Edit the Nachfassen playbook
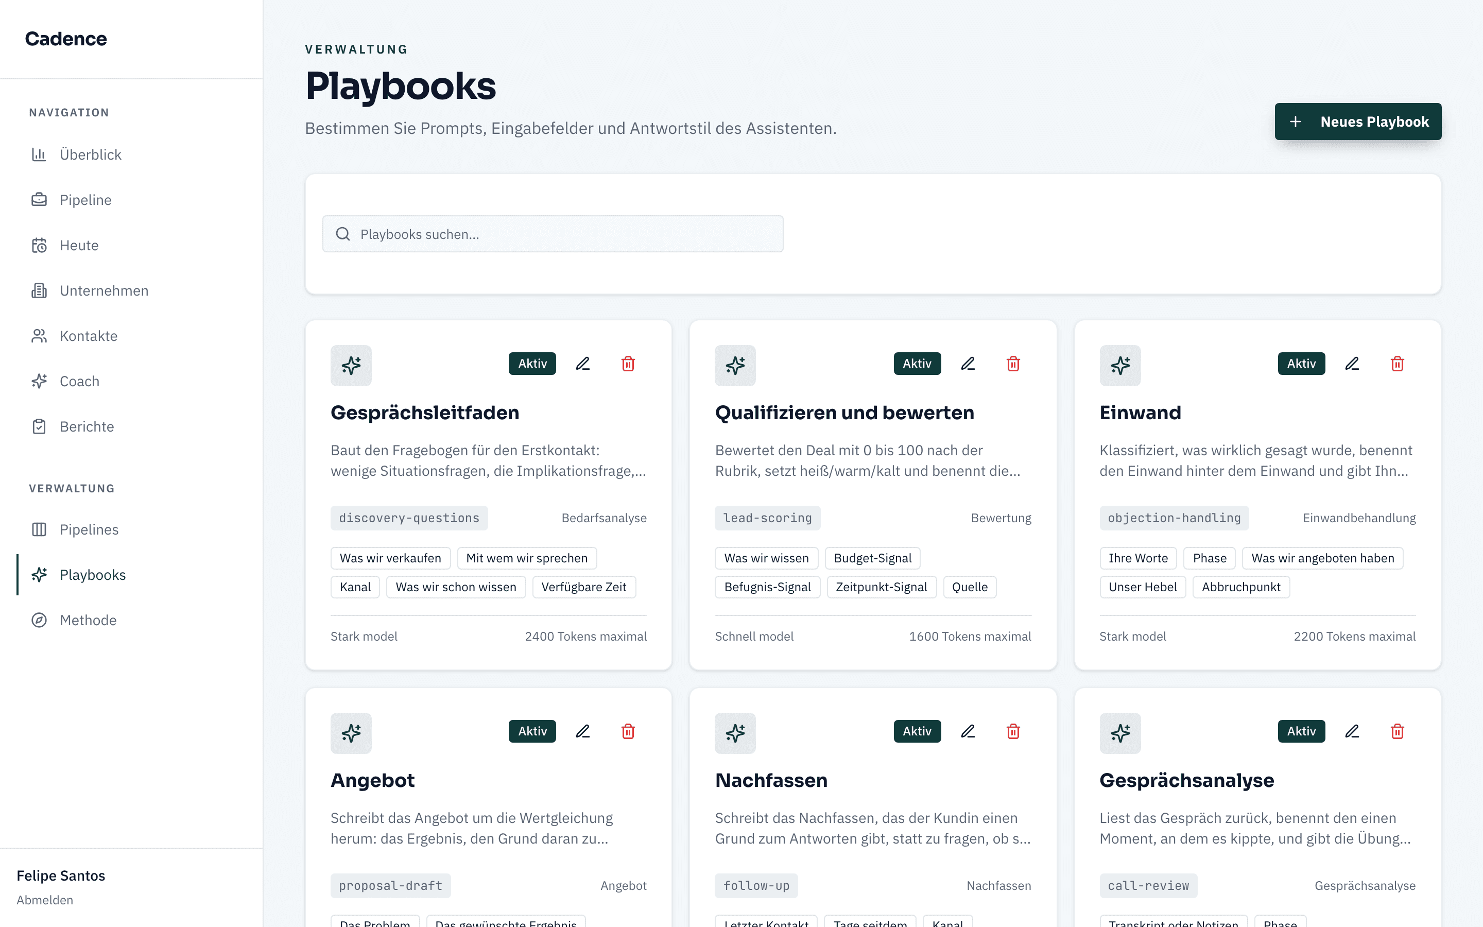The image size is (1483, 927). [968, 731]
